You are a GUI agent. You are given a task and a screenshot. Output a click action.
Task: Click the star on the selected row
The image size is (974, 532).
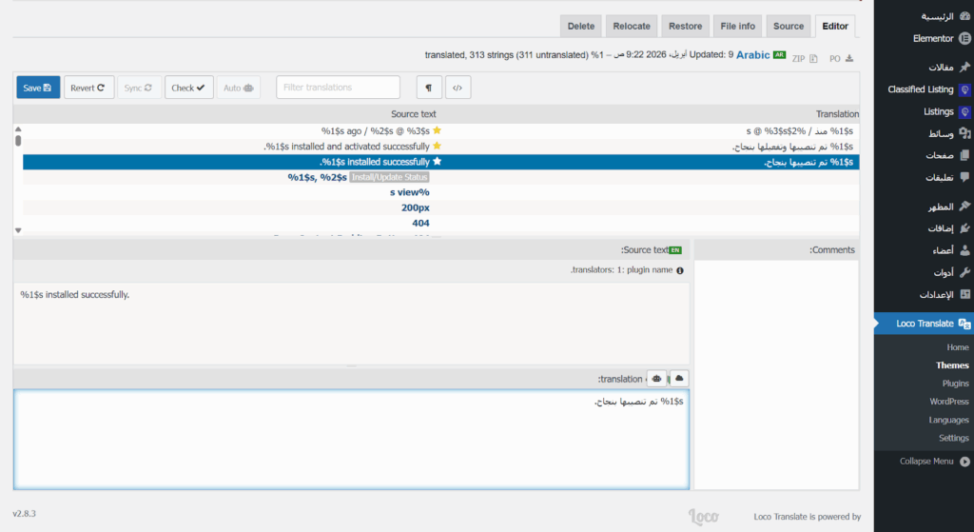coord(438,162)
